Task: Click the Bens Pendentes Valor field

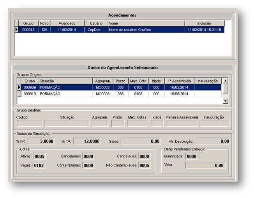Action: 205,165
